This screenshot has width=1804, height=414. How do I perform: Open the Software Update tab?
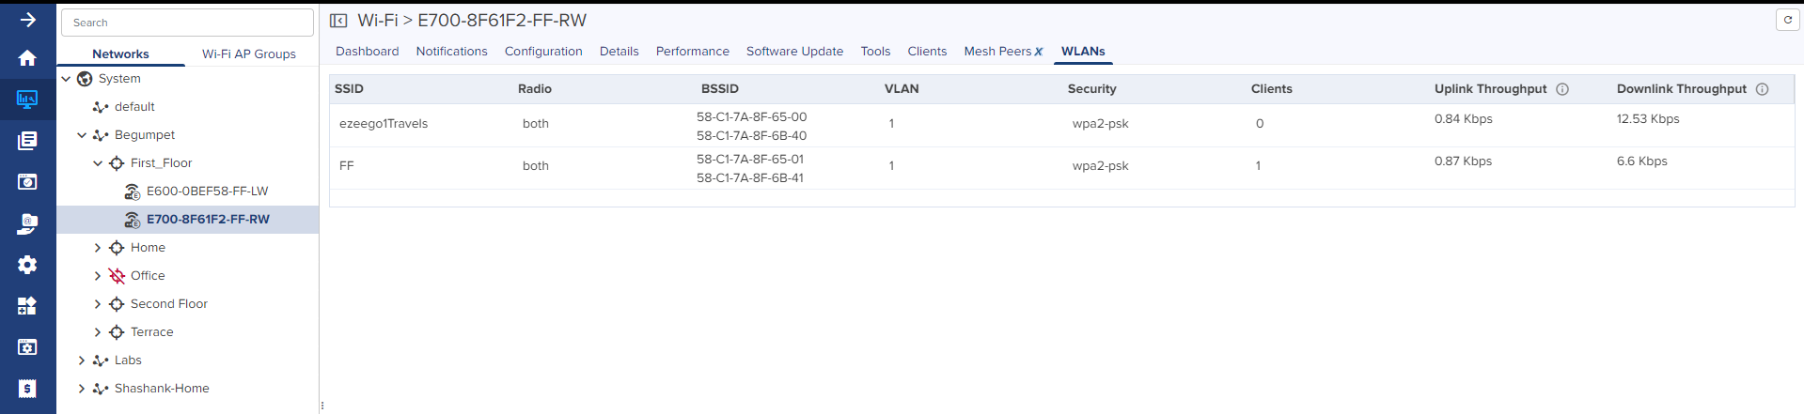[794, 52]
